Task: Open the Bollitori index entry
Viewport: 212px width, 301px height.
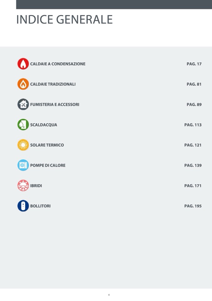Action: [x=40, y=206]
